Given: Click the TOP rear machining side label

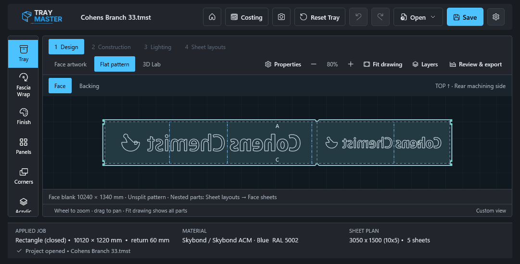Looking at the screenshot, I should click(x=470, y=86).
